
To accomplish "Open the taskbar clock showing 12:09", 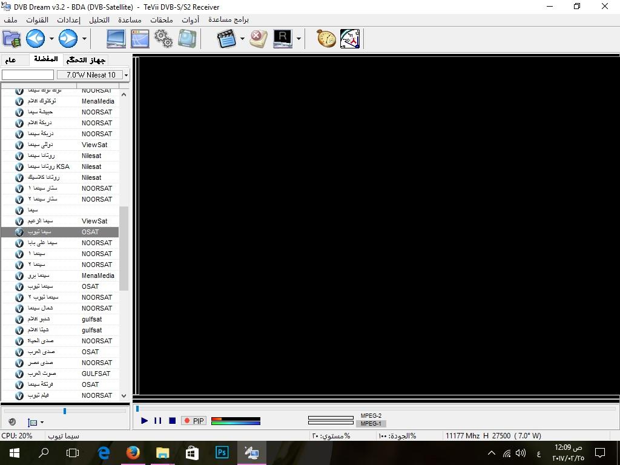I will click(568, 453).
